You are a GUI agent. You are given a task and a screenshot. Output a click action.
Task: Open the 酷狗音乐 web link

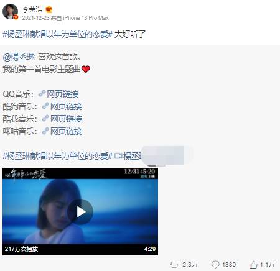click(x=66, y=106)
